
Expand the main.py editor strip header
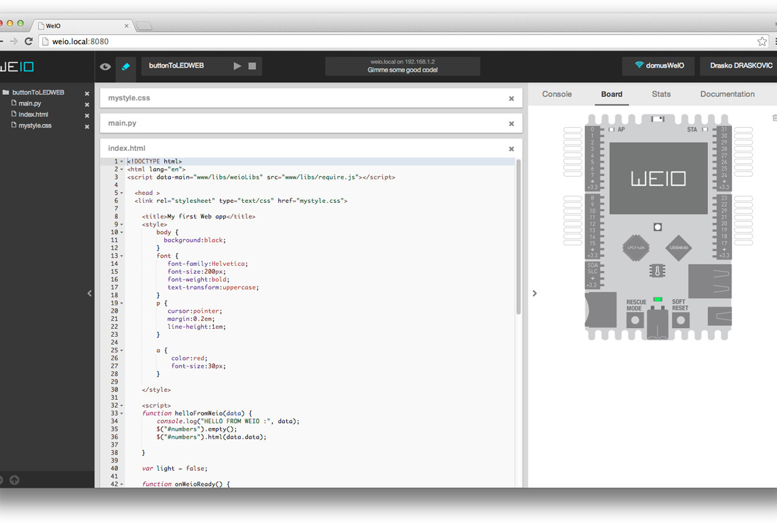(x=311, y=123)
